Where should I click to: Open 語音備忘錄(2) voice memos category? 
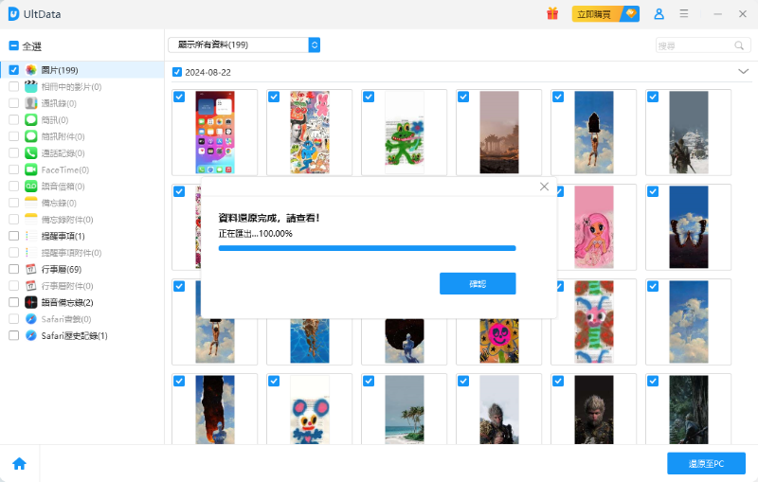pyautogui.click(x=66, y=302)
